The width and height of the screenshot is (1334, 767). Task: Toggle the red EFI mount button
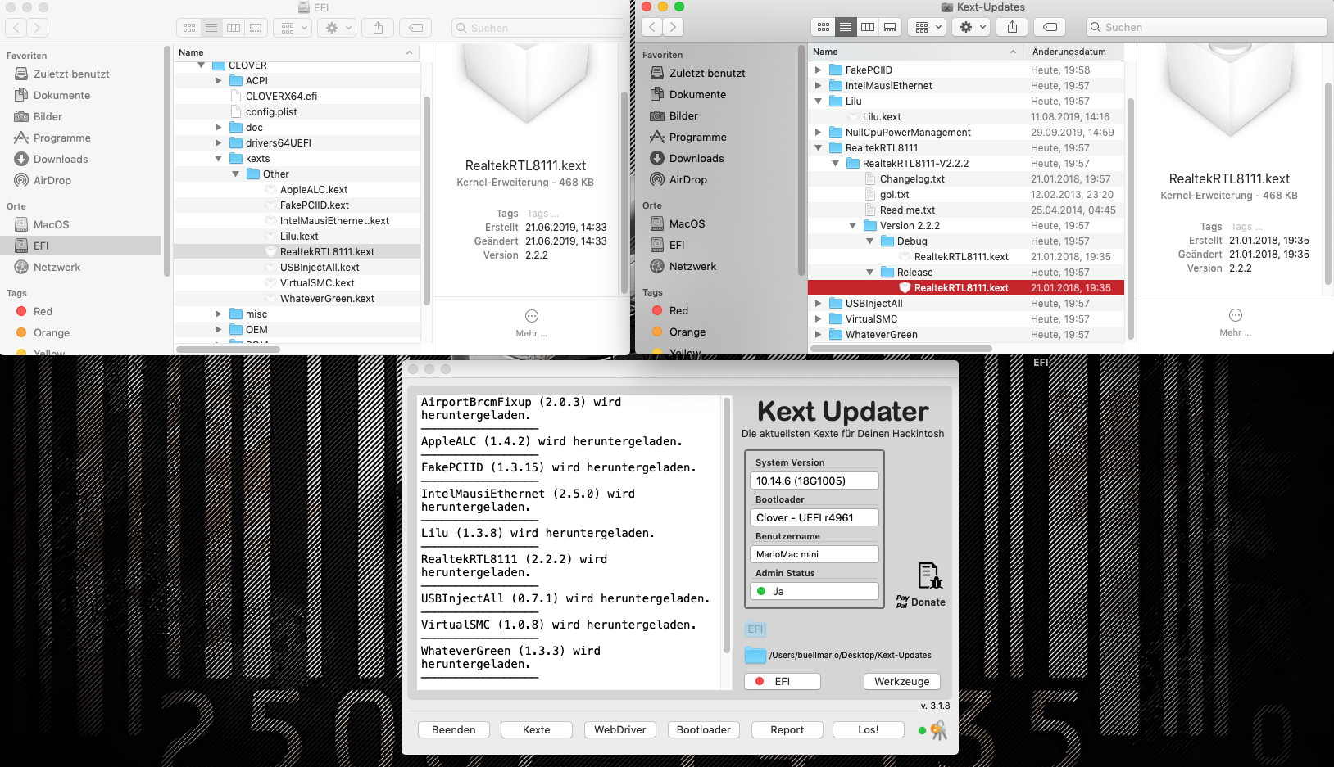pyautogui.click(x=783, y=682)
